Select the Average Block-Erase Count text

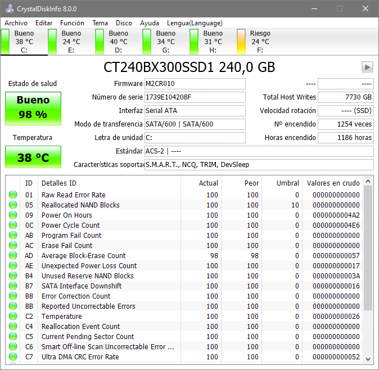(x=83, y=256)
